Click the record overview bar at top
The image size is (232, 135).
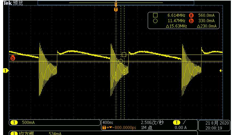click(116, 3)
